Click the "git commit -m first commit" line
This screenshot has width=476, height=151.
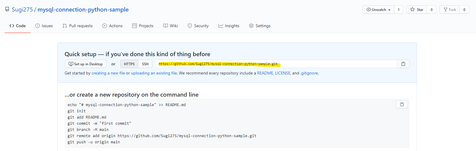99,124
